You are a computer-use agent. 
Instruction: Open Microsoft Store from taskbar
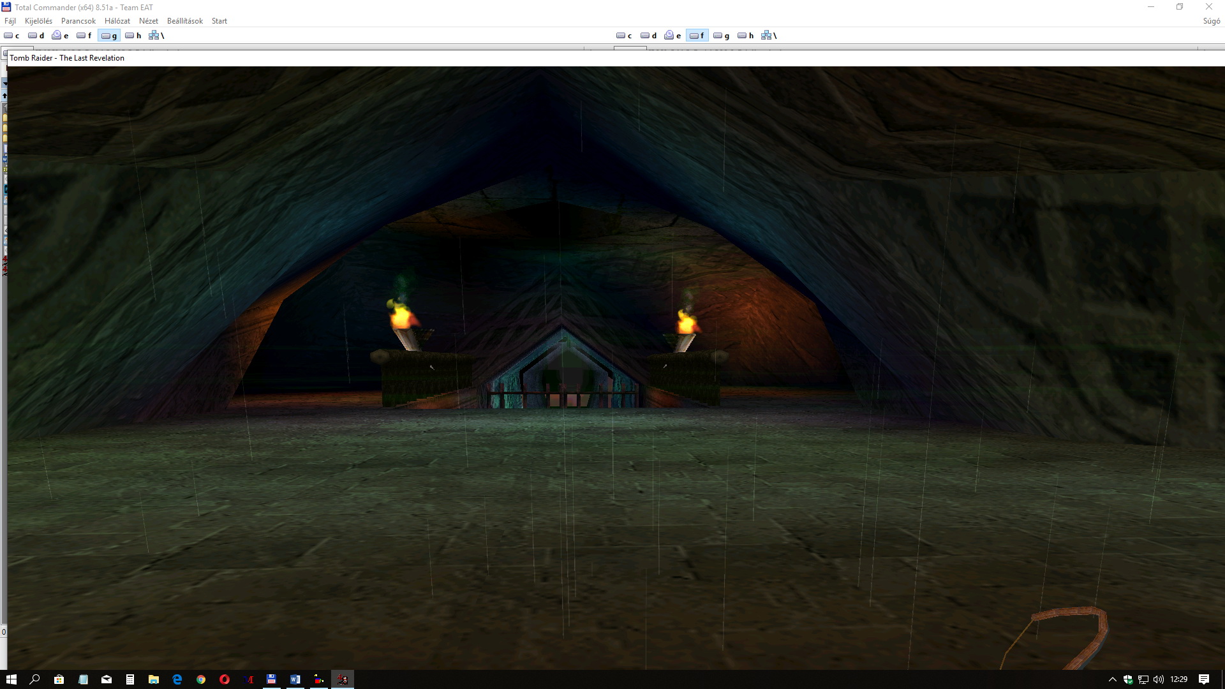59,679
